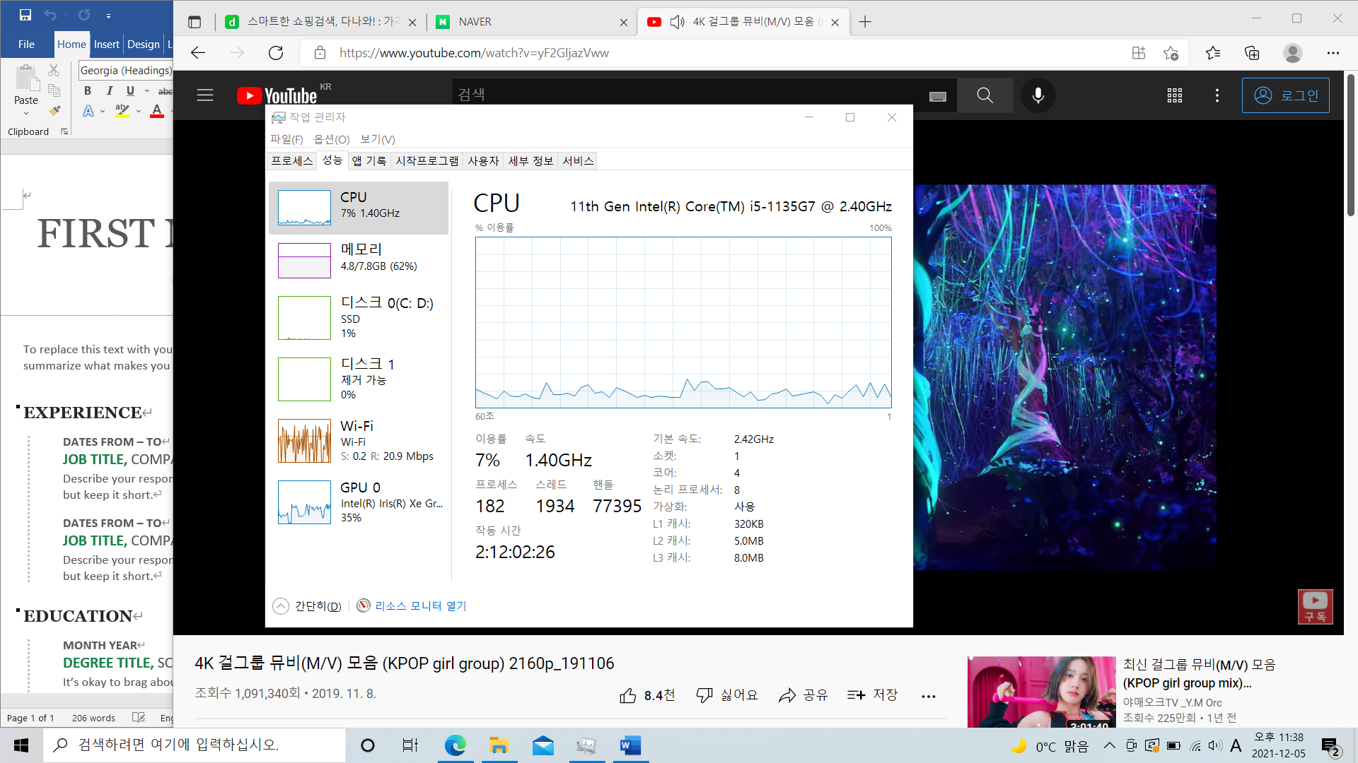Open the YouTube hamburger guide menu
This screenshot has height=763, width=1358.
(x=205, y=95)
